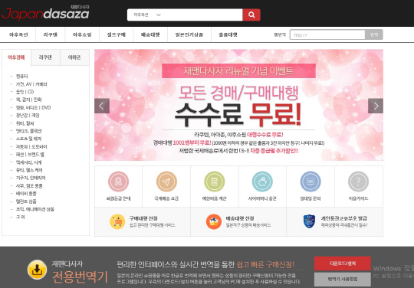Image resolution: width=414 pixels, height=288 pixels.
Task: Click the 이용가이드 label
Action: pos(358,198)
